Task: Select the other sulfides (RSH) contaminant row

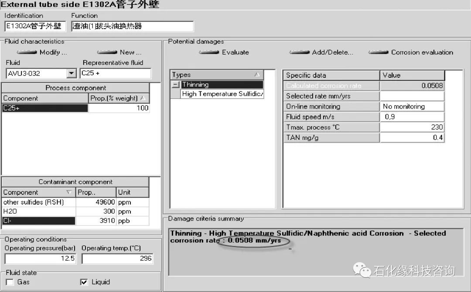Action: tap(39, 202)
